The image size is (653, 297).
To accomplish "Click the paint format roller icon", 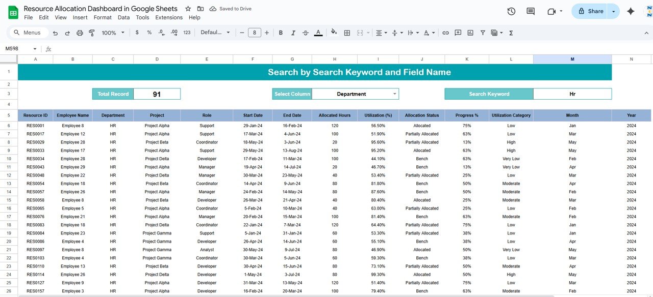I will pos(92,33).
